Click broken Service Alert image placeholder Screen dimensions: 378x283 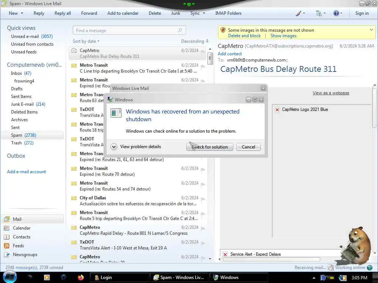click(225, 254)
